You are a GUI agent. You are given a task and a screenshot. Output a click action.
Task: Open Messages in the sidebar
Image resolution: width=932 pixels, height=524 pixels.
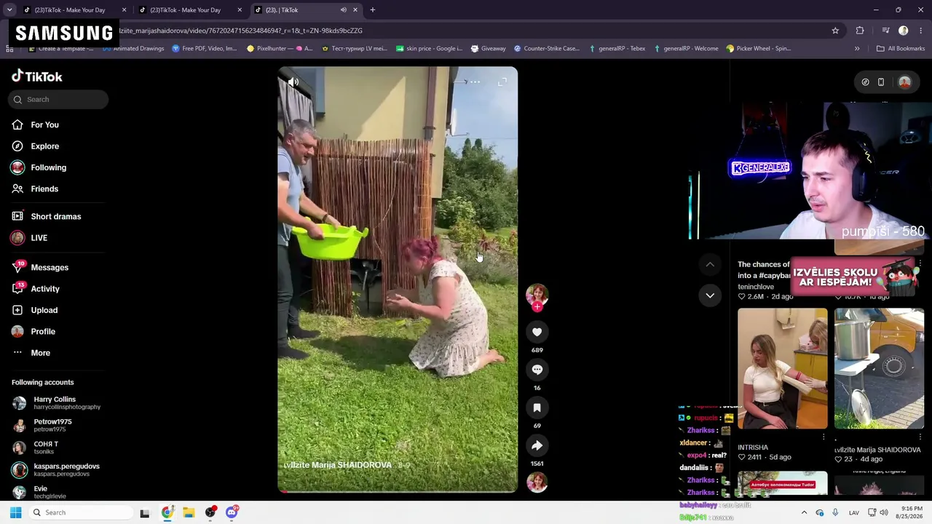pyautogui.click(x=50, y=268)
